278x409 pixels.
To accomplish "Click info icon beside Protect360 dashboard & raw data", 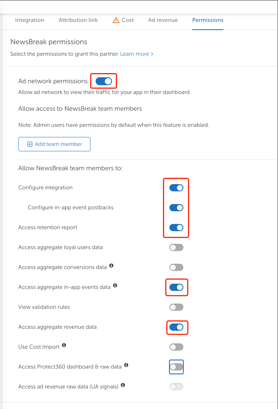I will point(126,365).
